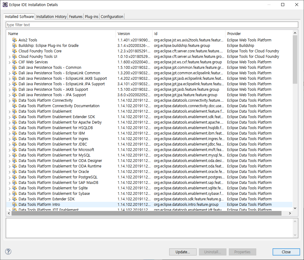Click the CXF Web Services feature icon

pyautogui.click(x=15, y=62)
